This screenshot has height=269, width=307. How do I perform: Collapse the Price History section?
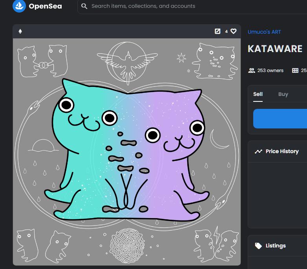[x=278, y=151]
